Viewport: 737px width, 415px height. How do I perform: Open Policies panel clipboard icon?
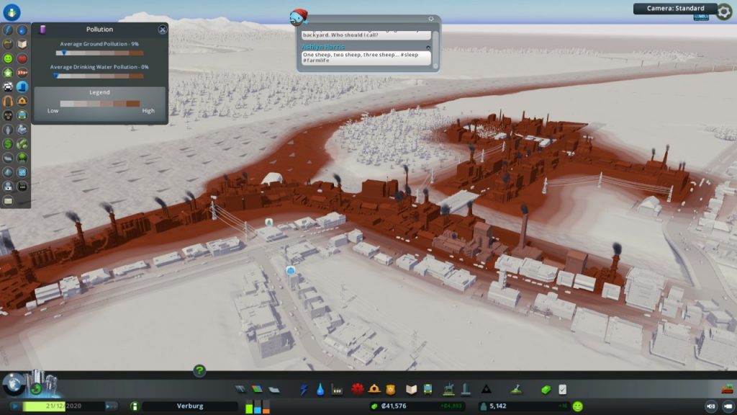tap(563, 389)
